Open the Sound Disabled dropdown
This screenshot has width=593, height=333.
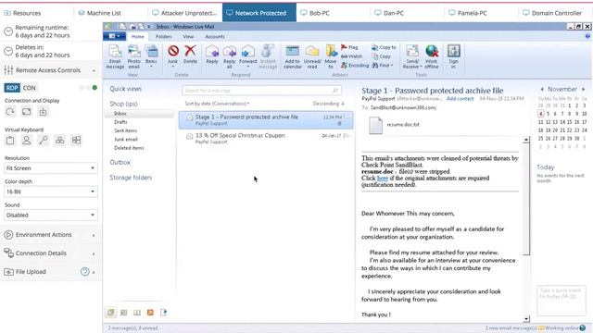51,215
